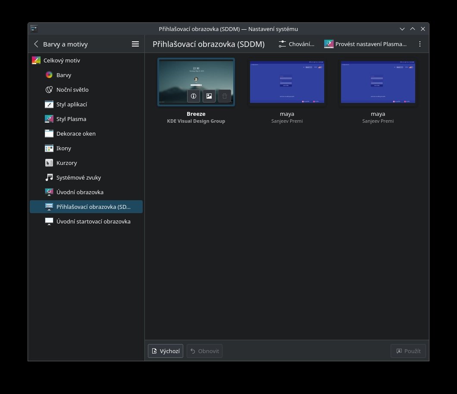Select Styl aplikací in sidebar
Screen dimensions: 457x394
72,104
